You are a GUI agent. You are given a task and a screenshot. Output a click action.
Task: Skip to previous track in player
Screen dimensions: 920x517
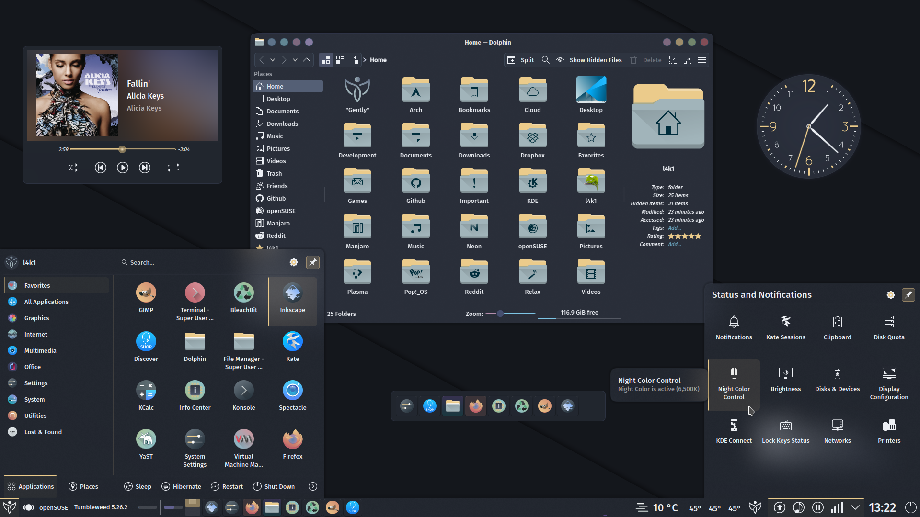(100, 168)
